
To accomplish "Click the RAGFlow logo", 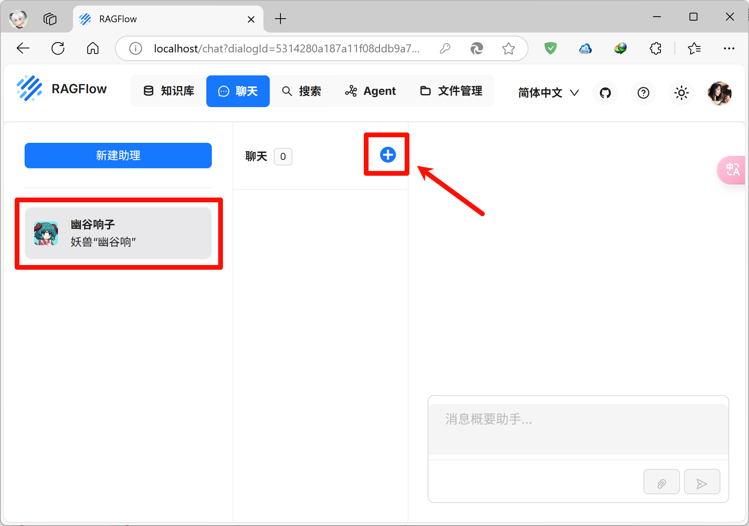I will click(62, 89).
